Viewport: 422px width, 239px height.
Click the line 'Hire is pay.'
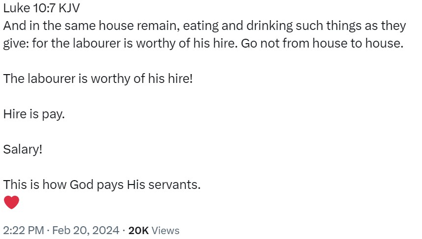(34, 114)
